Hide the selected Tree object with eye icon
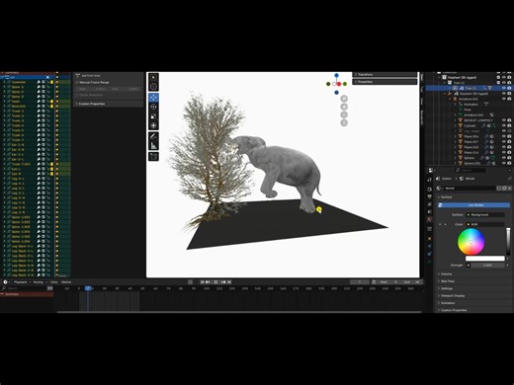This screenshot has width=514, height=385. tap(504, 88)
